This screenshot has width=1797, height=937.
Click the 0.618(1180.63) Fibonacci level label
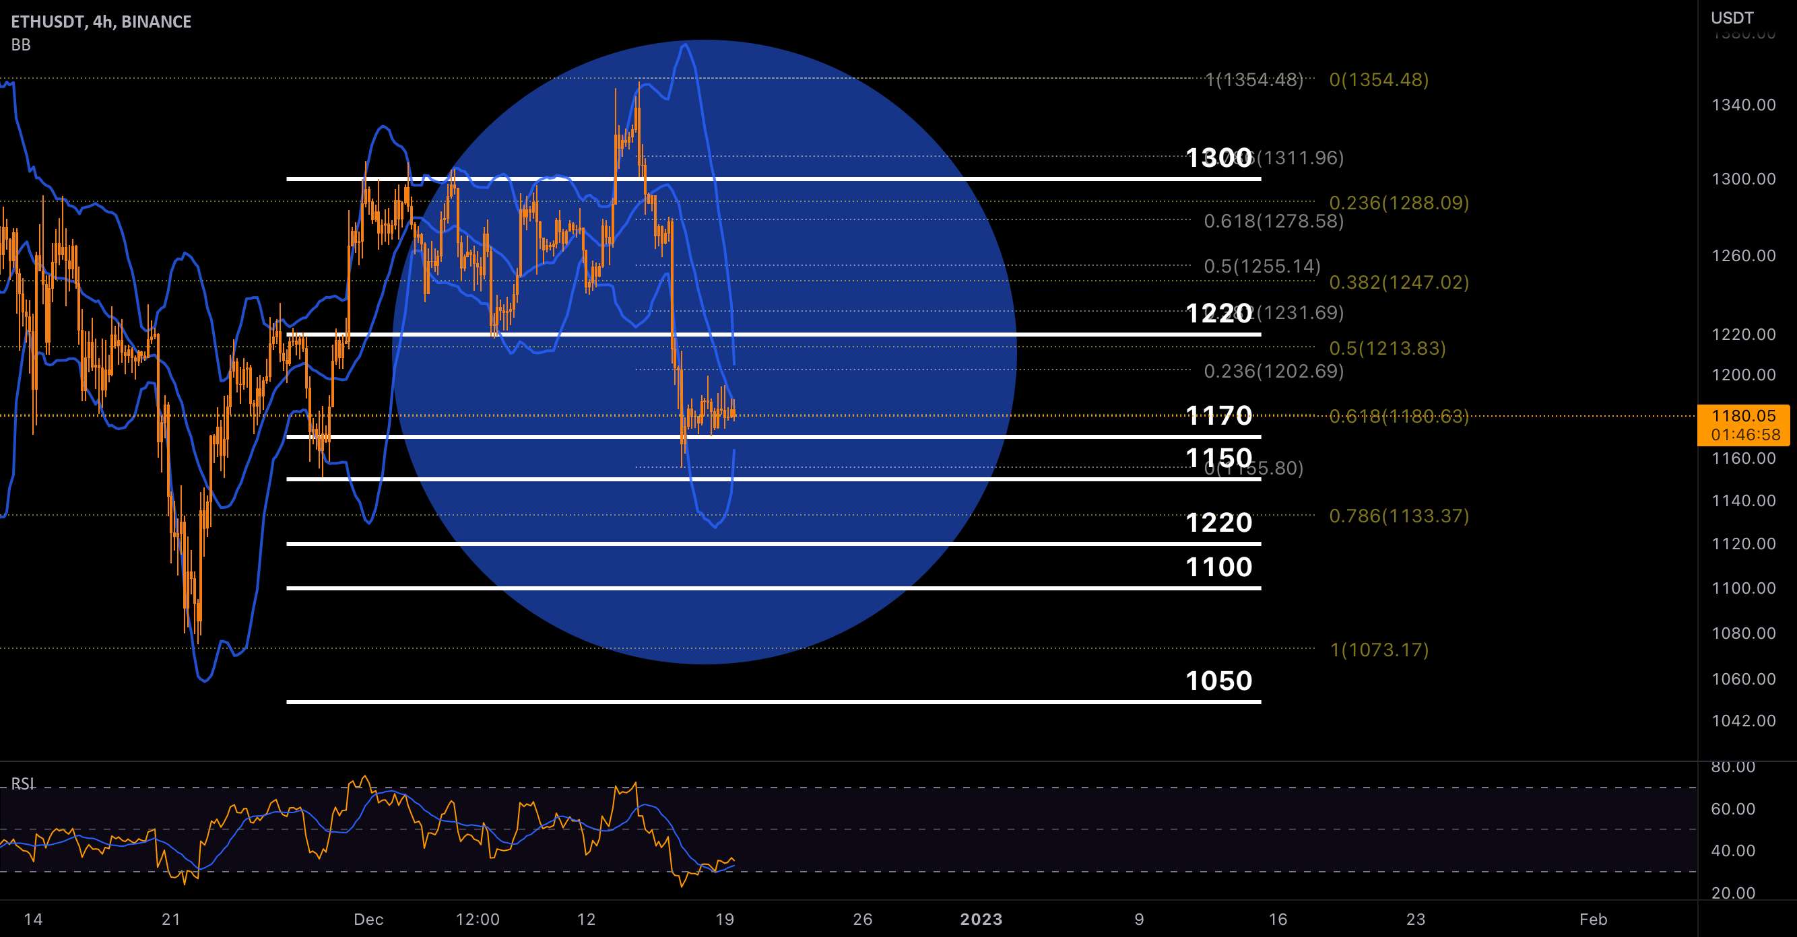1400,416
